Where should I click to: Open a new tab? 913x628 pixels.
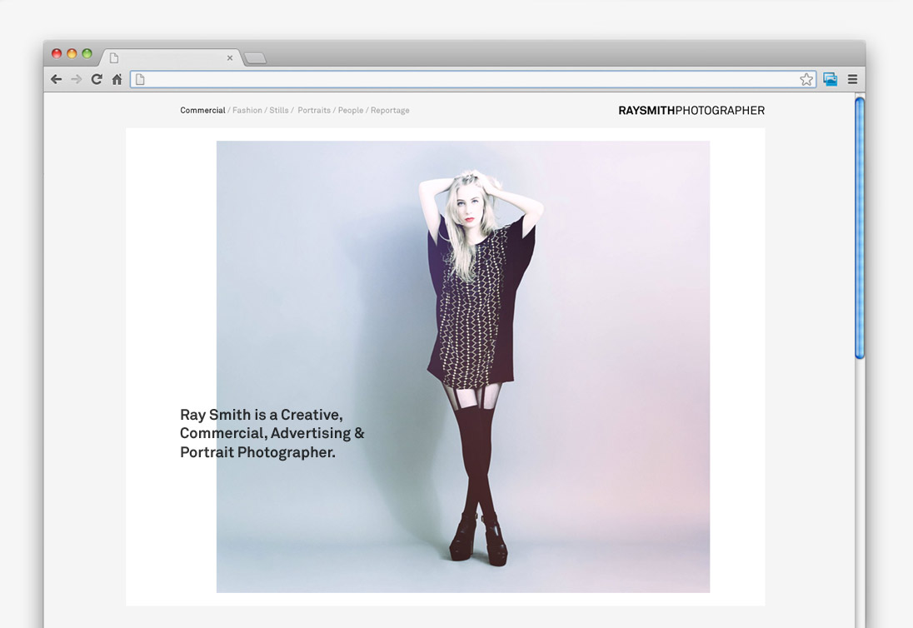[255, 58]
